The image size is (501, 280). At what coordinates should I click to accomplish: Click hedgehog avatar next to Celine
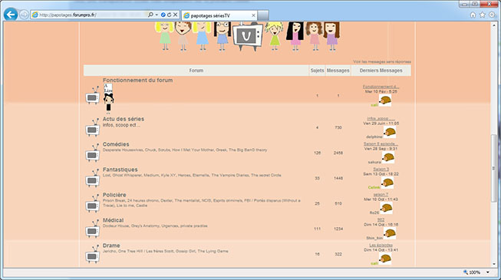tap(387, 183)
